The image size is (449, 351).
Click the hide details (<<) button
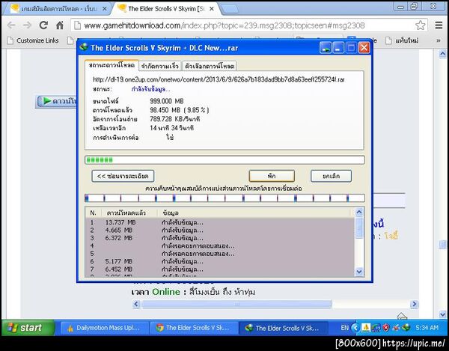[123, 176]
